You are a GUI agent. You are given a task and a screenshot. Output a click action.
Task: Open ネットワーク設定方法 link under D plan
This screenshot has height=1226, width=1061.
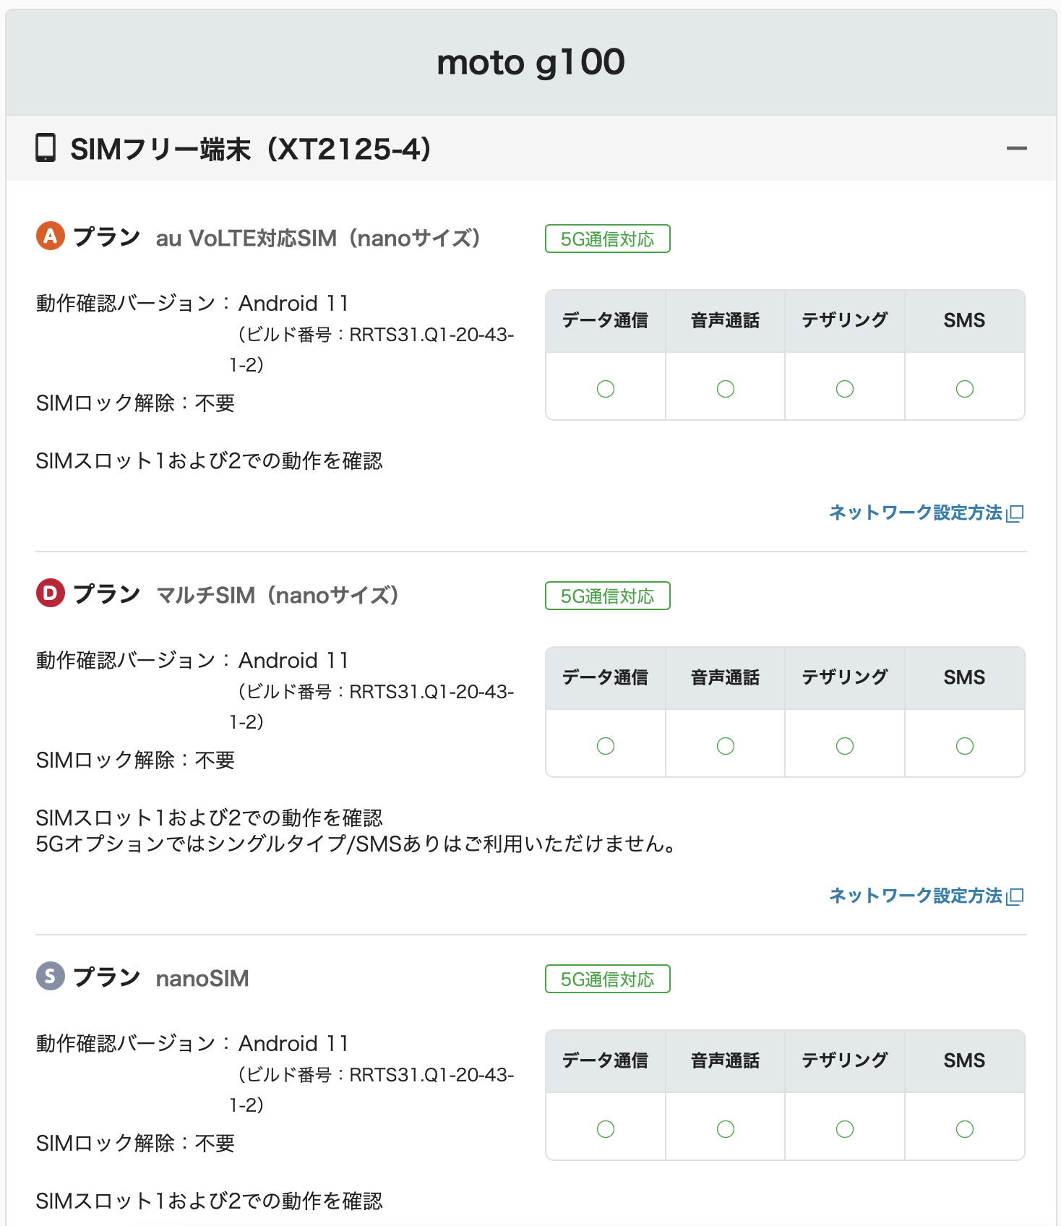[915, 896]
